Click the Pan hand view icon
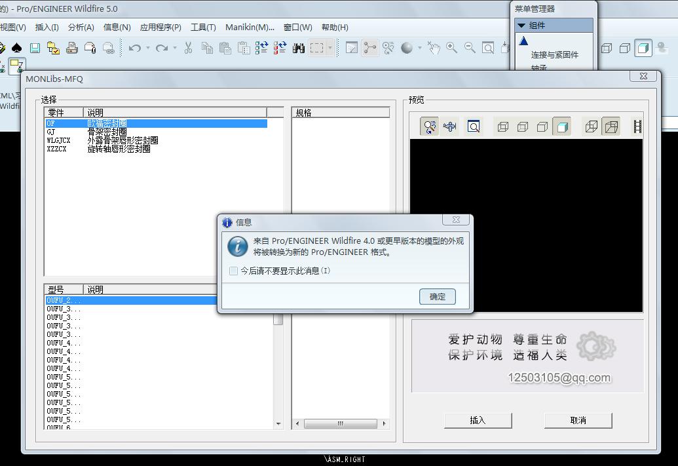The width and height of the screenshot is (678, 466). [x=434, y=48]
